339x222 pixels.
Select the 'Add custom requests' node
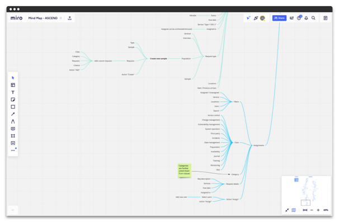[103, 61]
